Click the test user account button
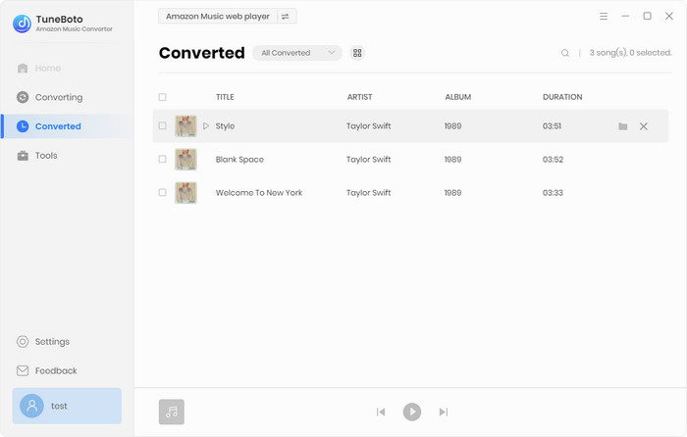This screenshot has width=687, height=437. coord(67,406)
